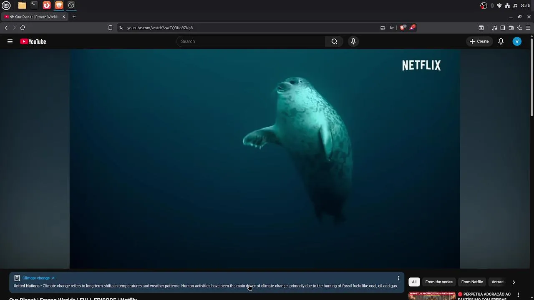This screenshot has height=300, width=534.
Task: Start voice search with the microphone icon
Action: [x=353, y=41]
